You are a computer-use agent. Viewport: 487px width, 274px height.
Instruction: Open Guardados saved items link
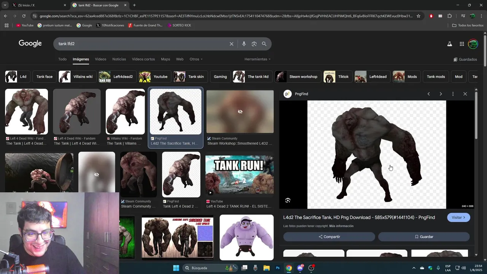click(x=465, y=59)
